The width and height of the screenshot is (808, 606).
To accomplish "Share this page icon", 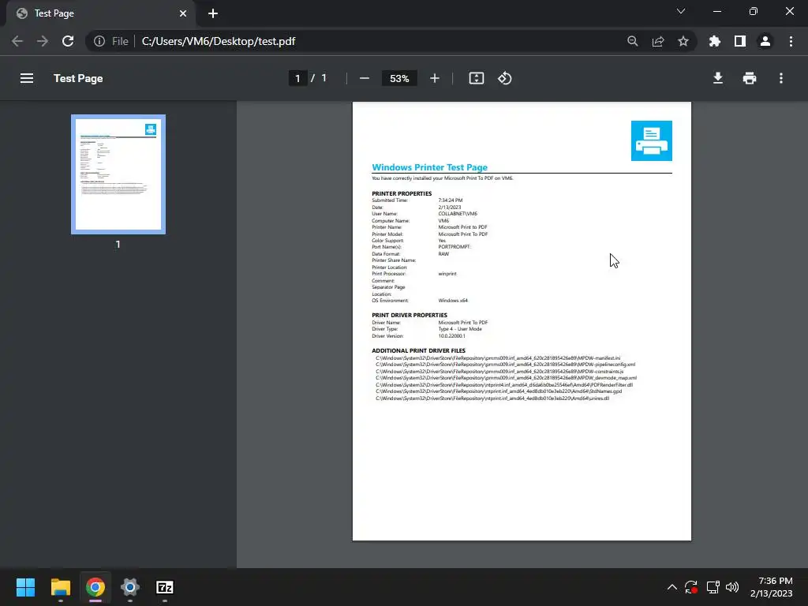I will tap(658, 41).
